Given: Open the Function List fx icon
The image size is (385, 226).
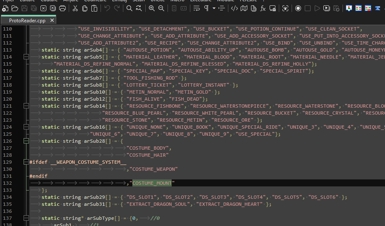Looking at the screenshot, I should click(x=263, y=9).
